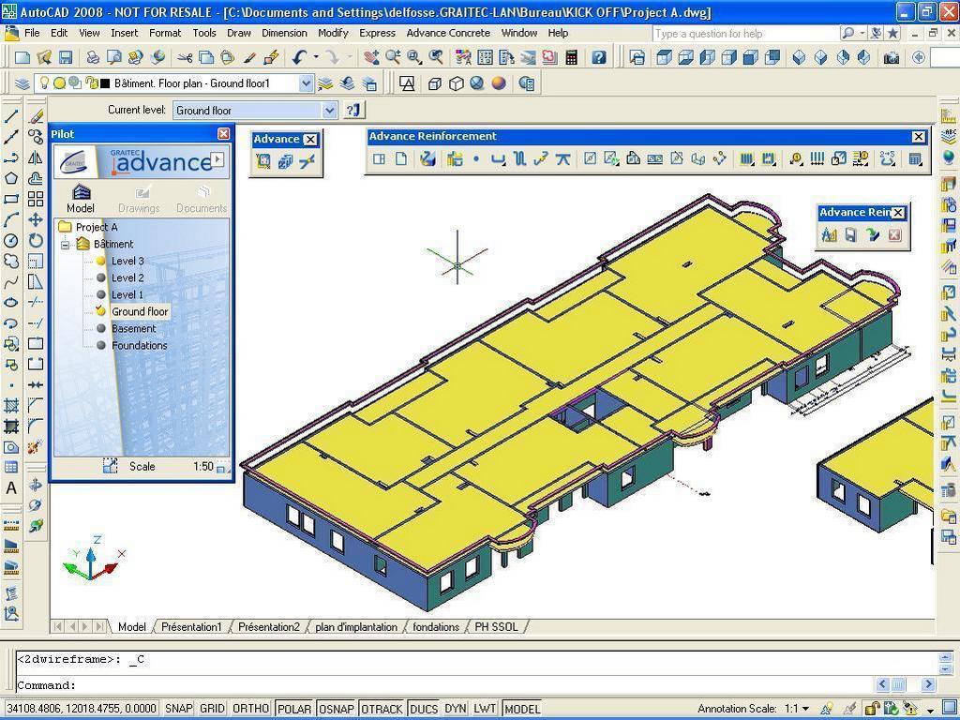
Task: Toggle LWT lineweight display
Action: 485,709
